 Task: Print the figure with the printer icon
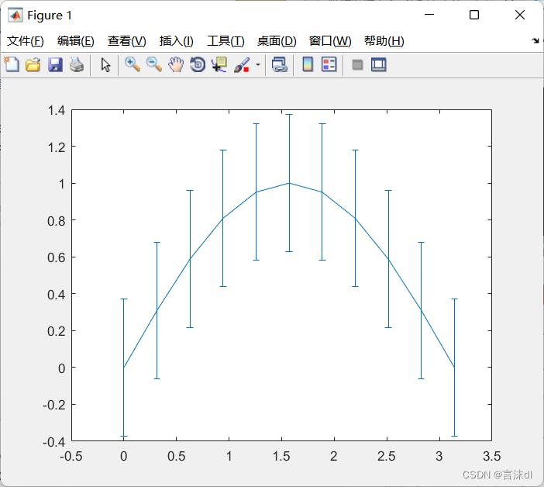tap(76, 65)
